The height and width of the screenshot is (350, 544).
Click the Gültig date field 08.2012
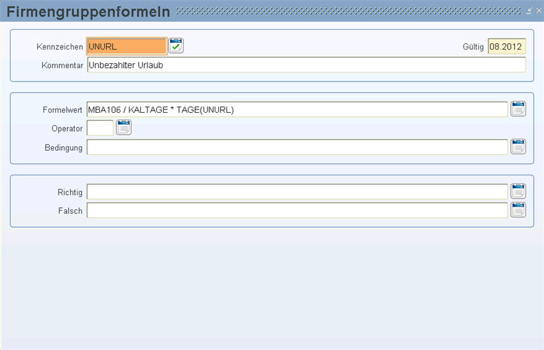(507, 46)
